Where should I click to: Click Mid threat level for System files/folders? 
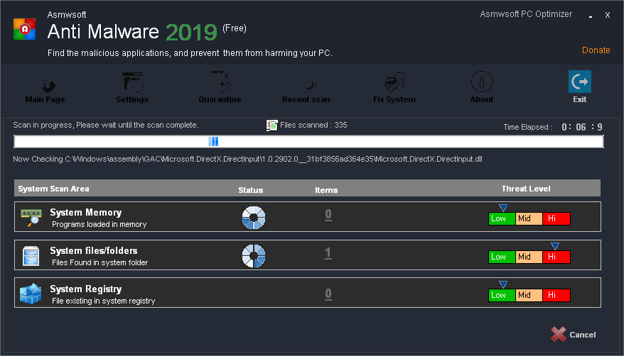point(529,257)
